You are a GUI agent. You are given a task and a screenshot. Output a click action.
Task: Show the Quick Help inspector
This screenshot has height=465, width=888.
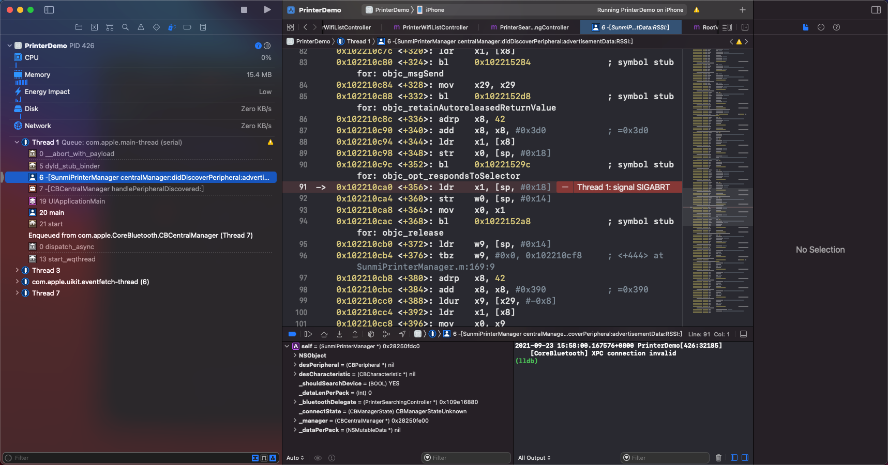[836, 27]
